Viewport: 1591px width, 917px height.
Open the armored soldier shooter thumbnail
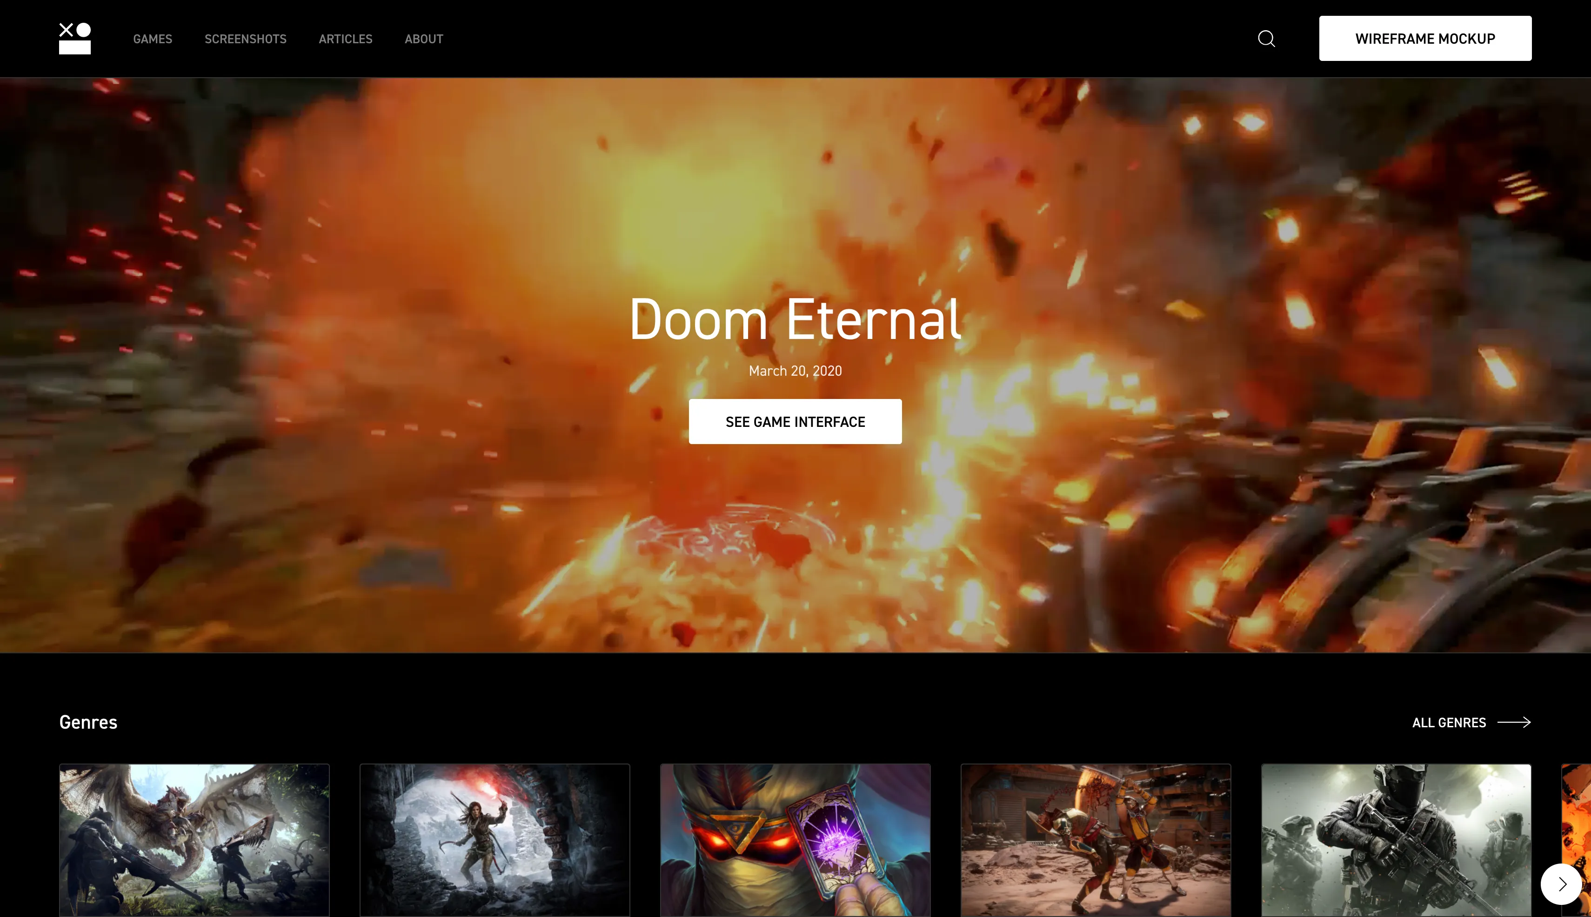[x=1396, y=839]
